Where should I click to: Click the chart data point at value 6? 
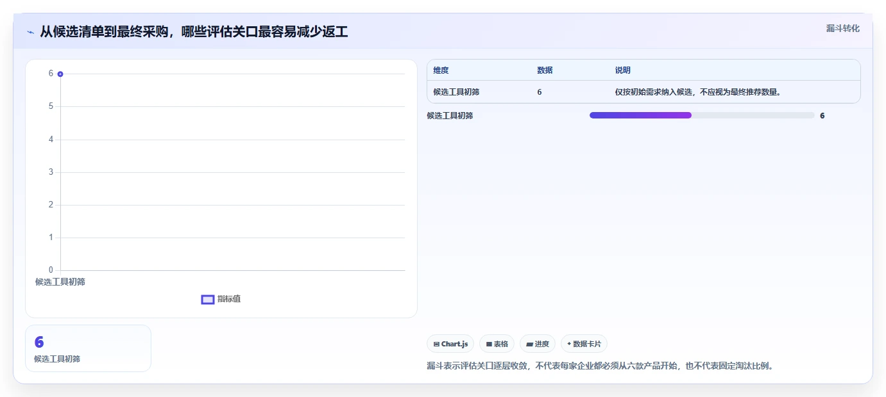point(60,74)
